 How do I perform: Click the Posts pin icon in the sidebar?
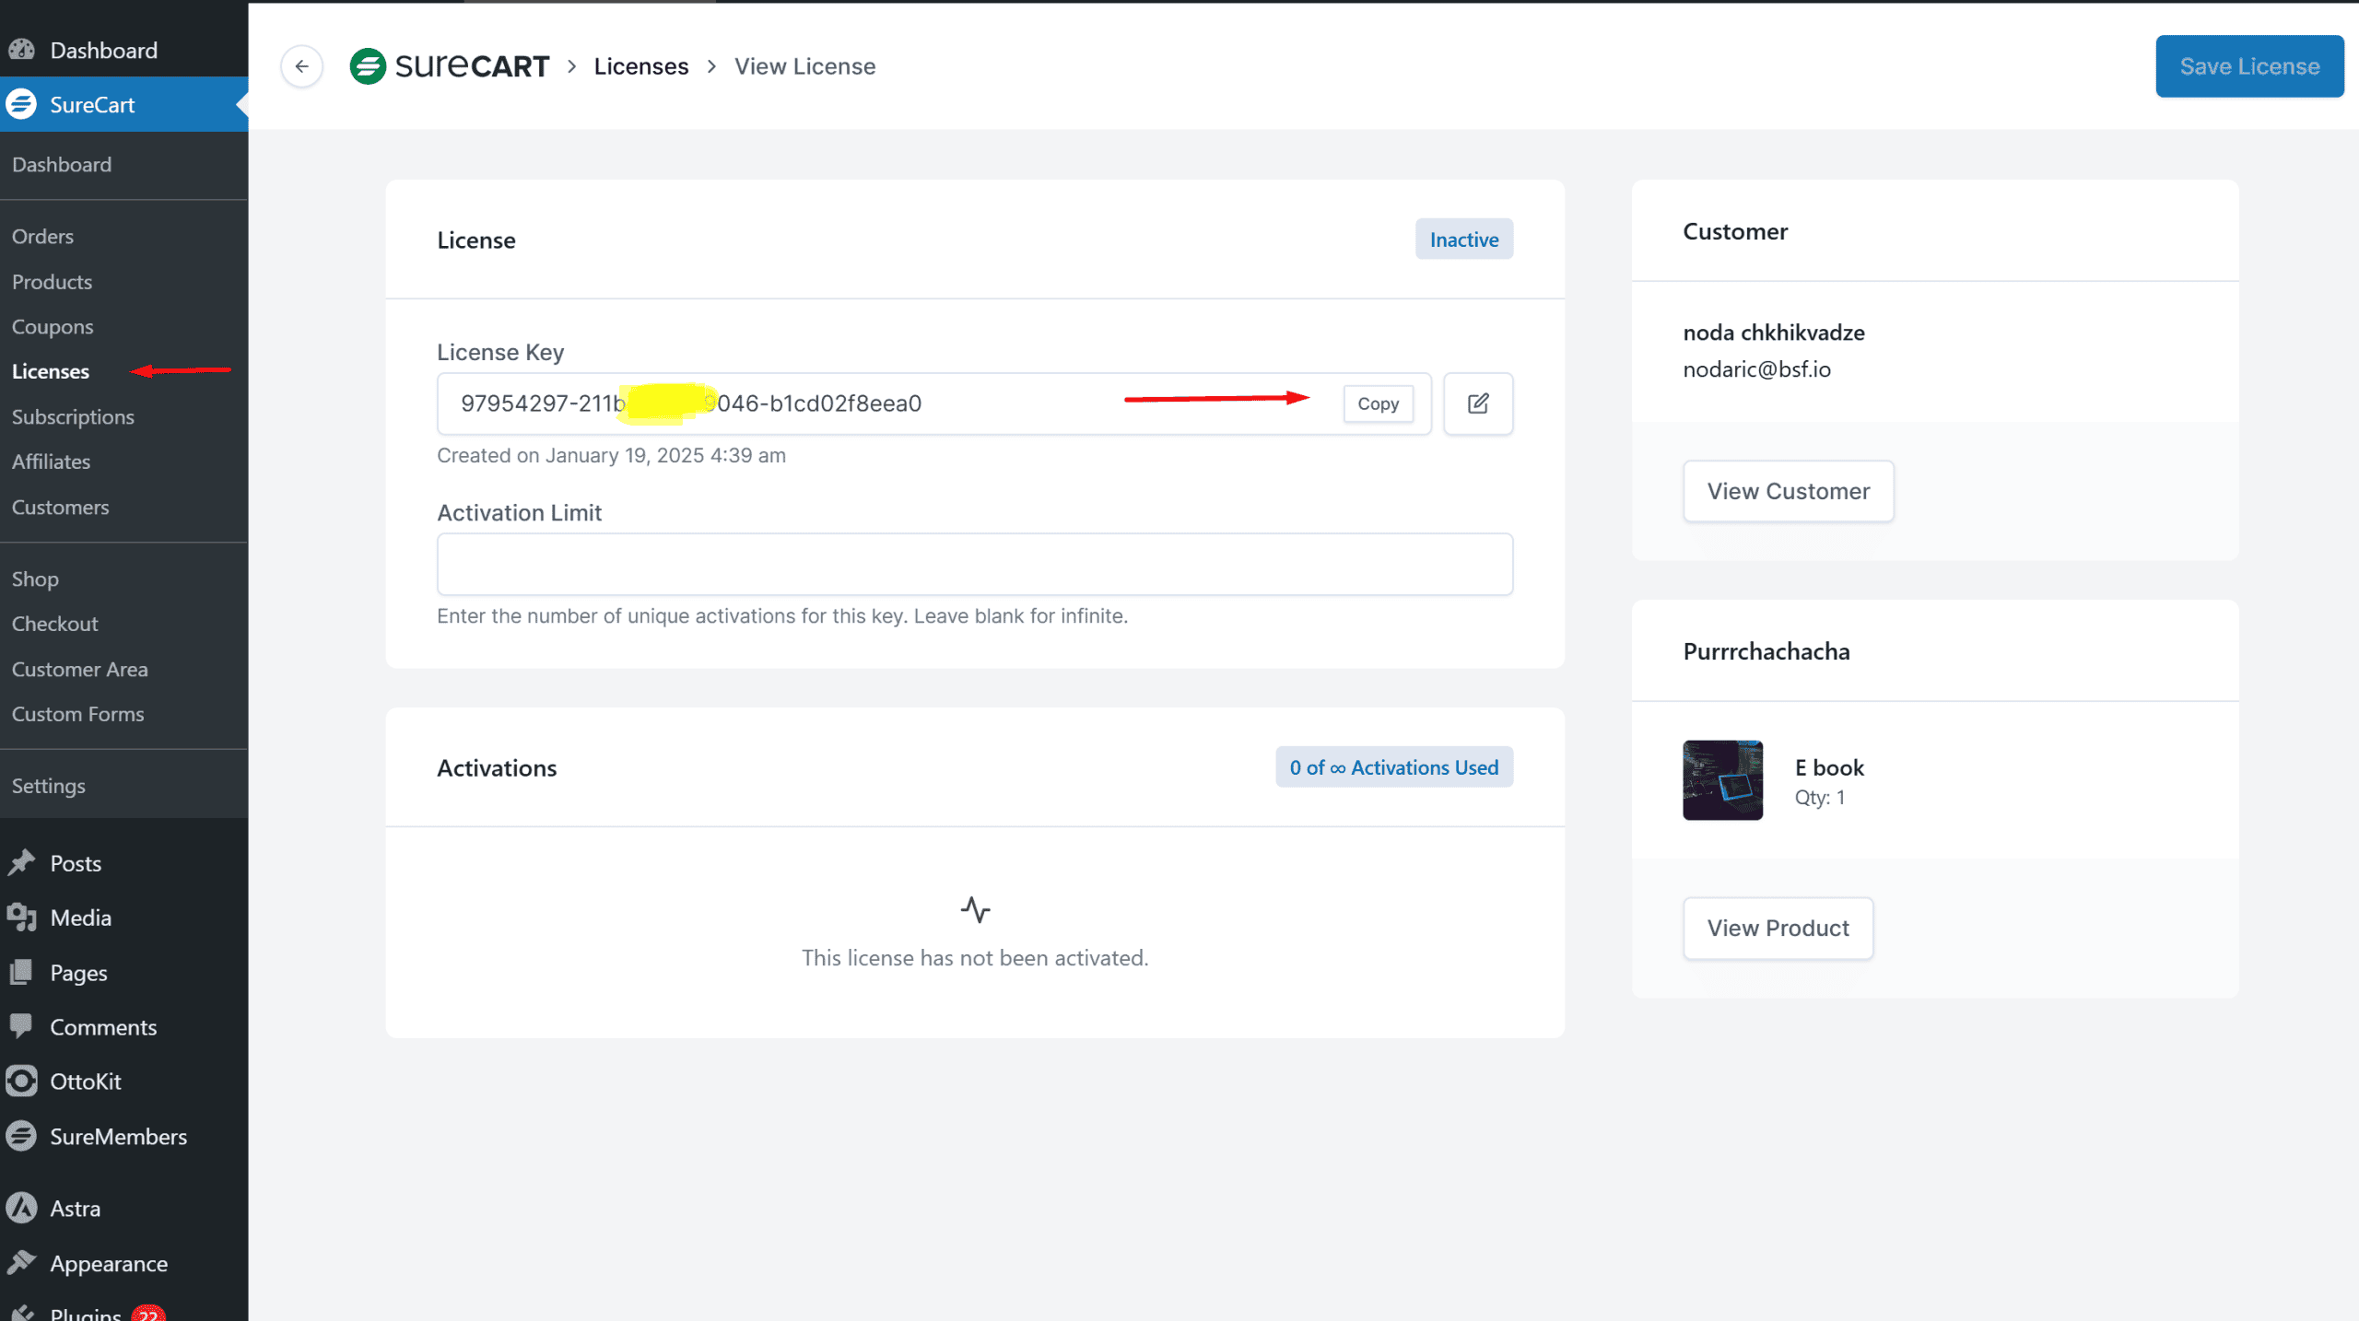click(x=21, y=863)
